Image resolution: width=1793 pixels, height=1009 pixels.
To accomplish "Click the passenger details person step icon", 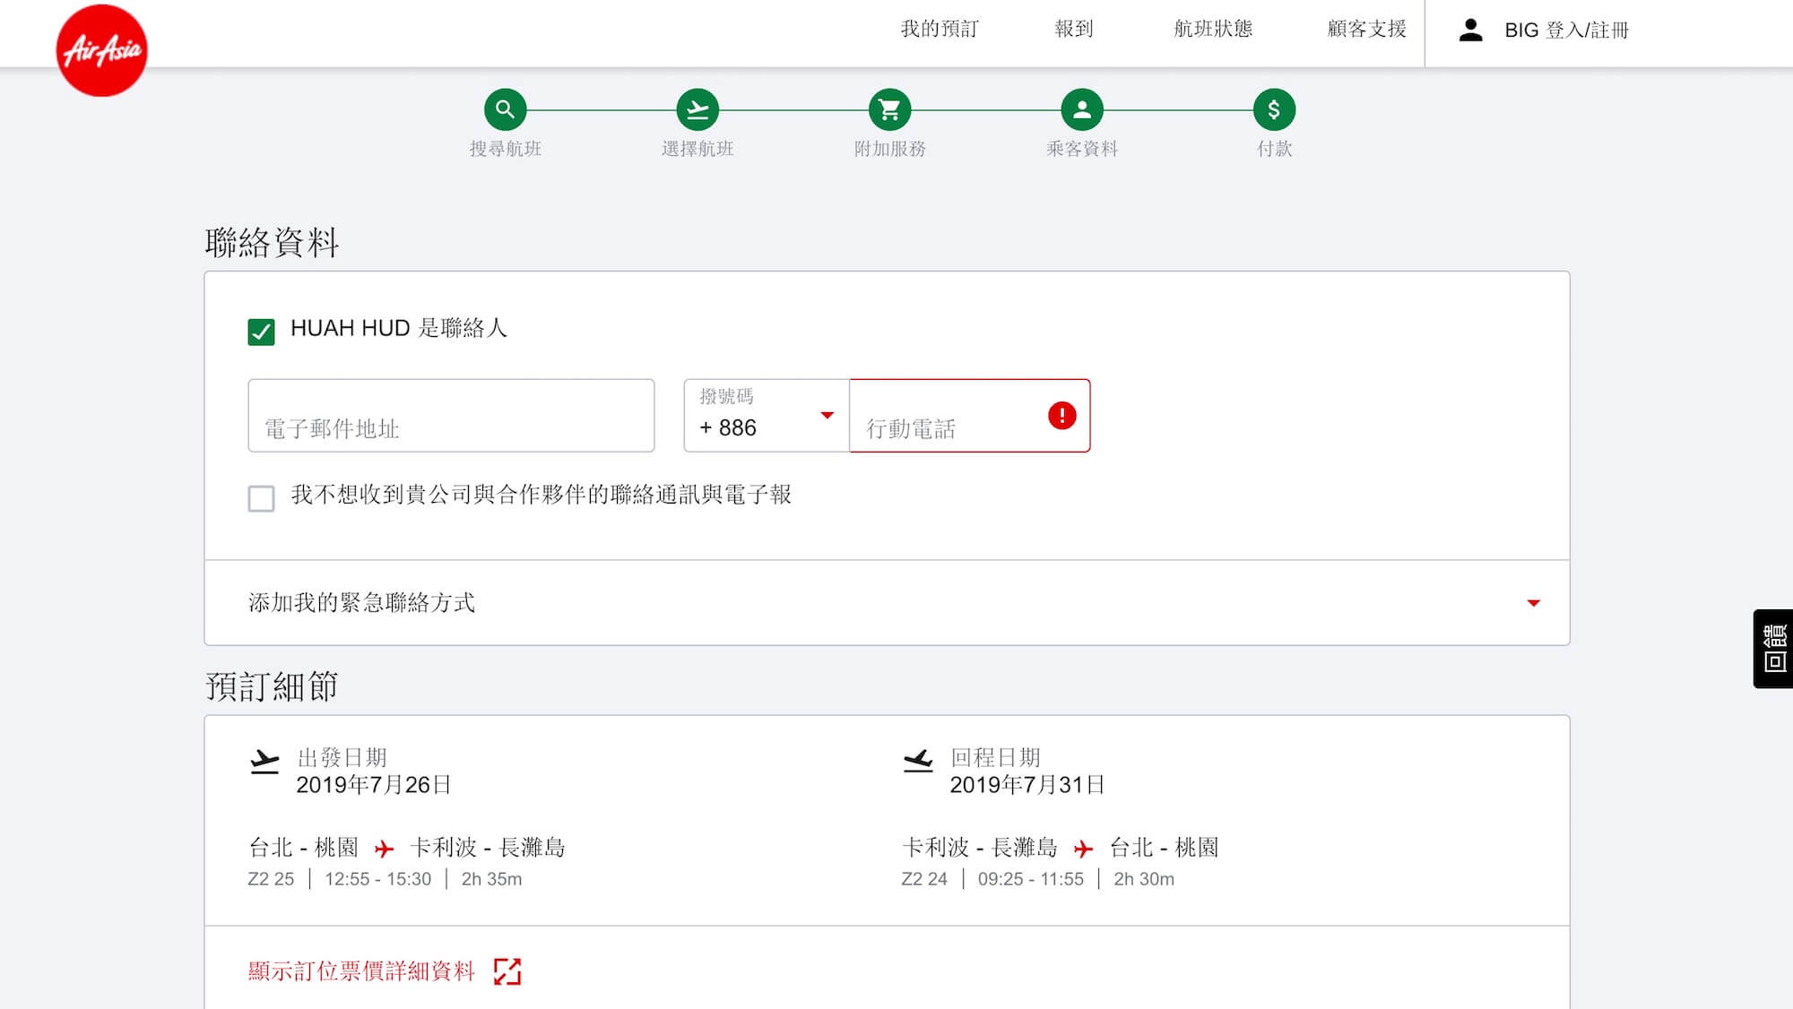I will tap(1082, 110).
